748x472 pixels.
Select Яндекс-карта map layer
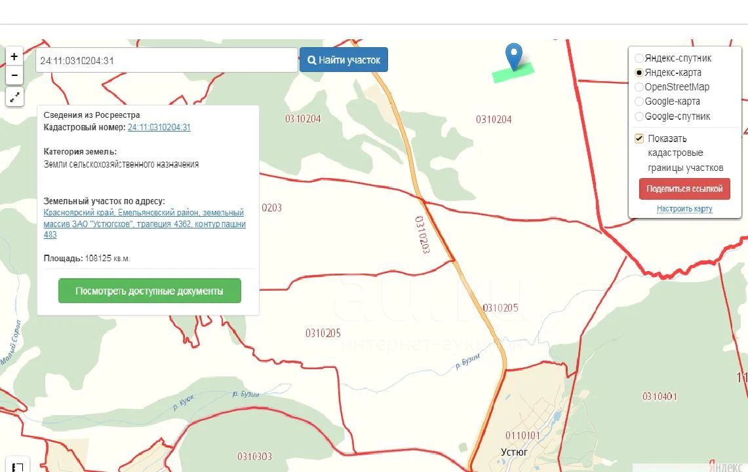(x=639, y=73)
